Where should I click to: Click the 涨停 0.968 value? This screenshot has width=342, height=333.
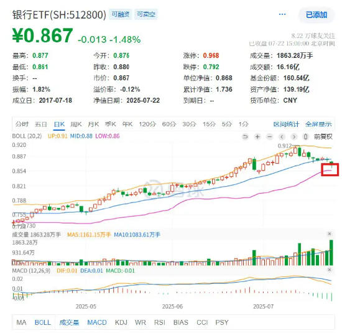tap(211, 55)
